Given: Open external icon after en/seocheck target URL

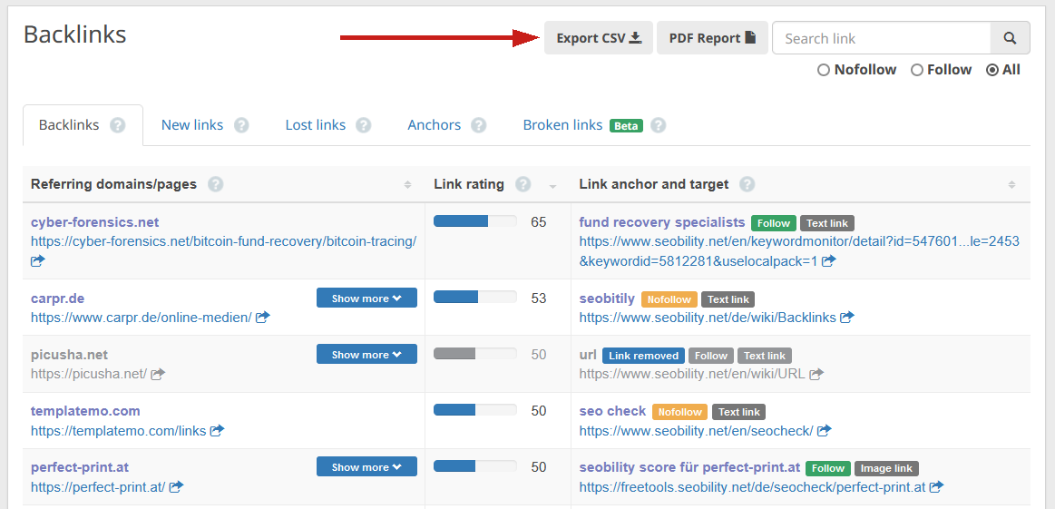Looking at the screenshot, I should tap(825, 429).
